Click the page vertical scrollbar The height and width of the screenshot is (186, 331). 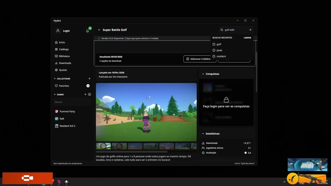point(257,72)
